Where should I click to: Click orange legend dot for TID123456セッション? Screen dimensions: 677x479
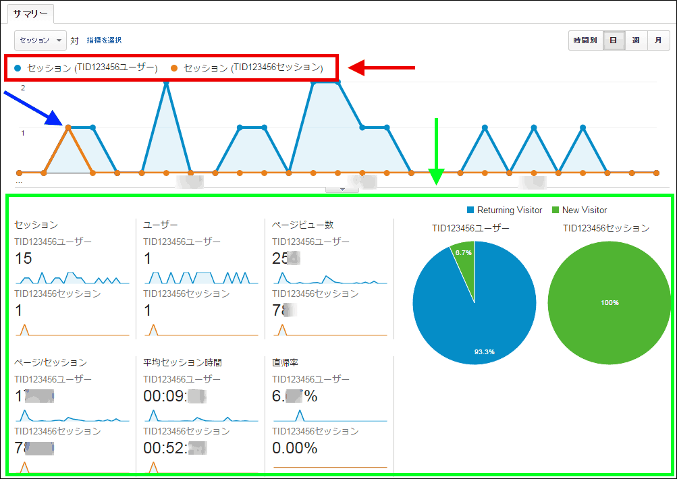click(174, 68)
